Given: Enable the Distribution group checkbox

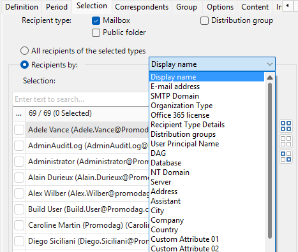Looking at the screenshot, I should pos(204,21).
